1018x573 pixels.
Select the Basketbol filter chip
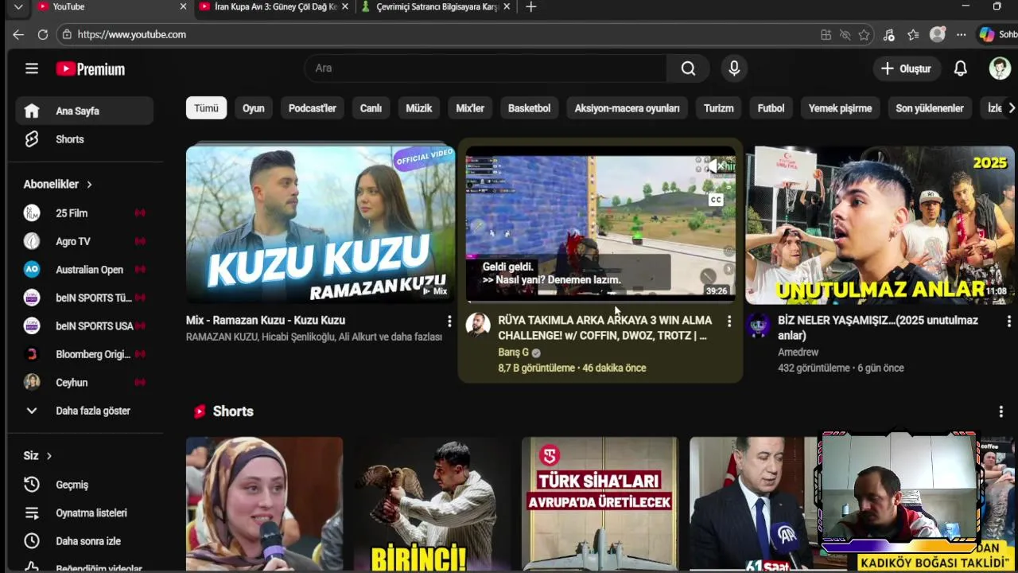tap(529, 108)
